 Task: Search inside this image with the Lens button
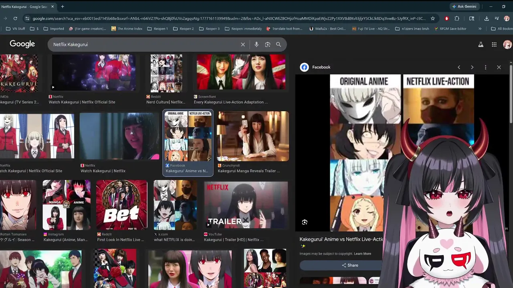[305, 222]
